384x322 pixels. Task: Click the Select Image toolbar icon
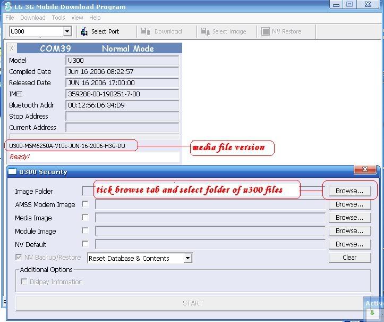click(x=205, y=31)
